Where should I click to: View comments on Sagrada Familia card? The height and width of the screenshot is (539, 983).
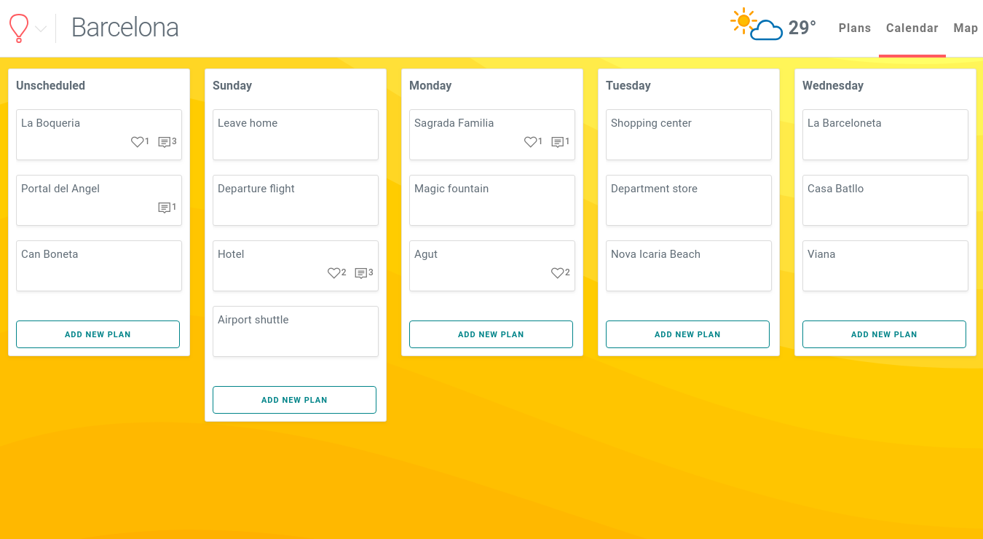(x=558, y=142)
